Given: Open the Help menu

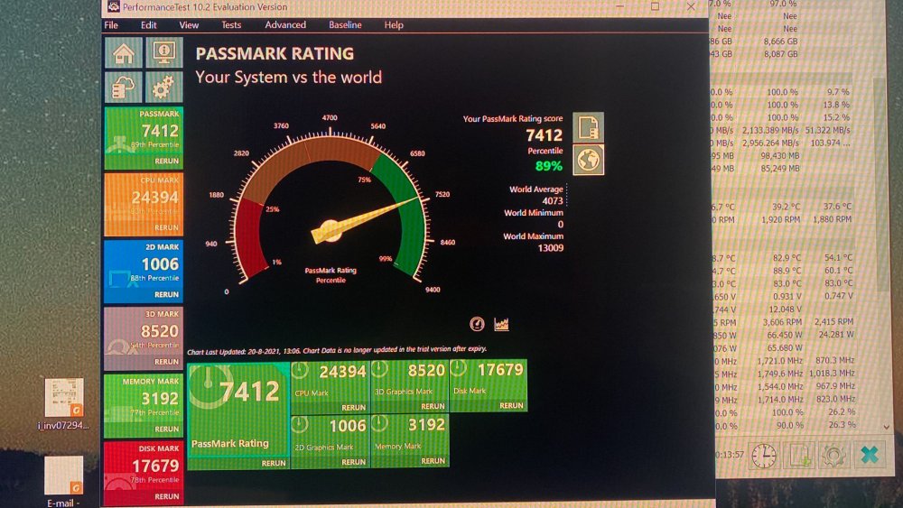Looking at the screenshot, I should click(394, 24).
